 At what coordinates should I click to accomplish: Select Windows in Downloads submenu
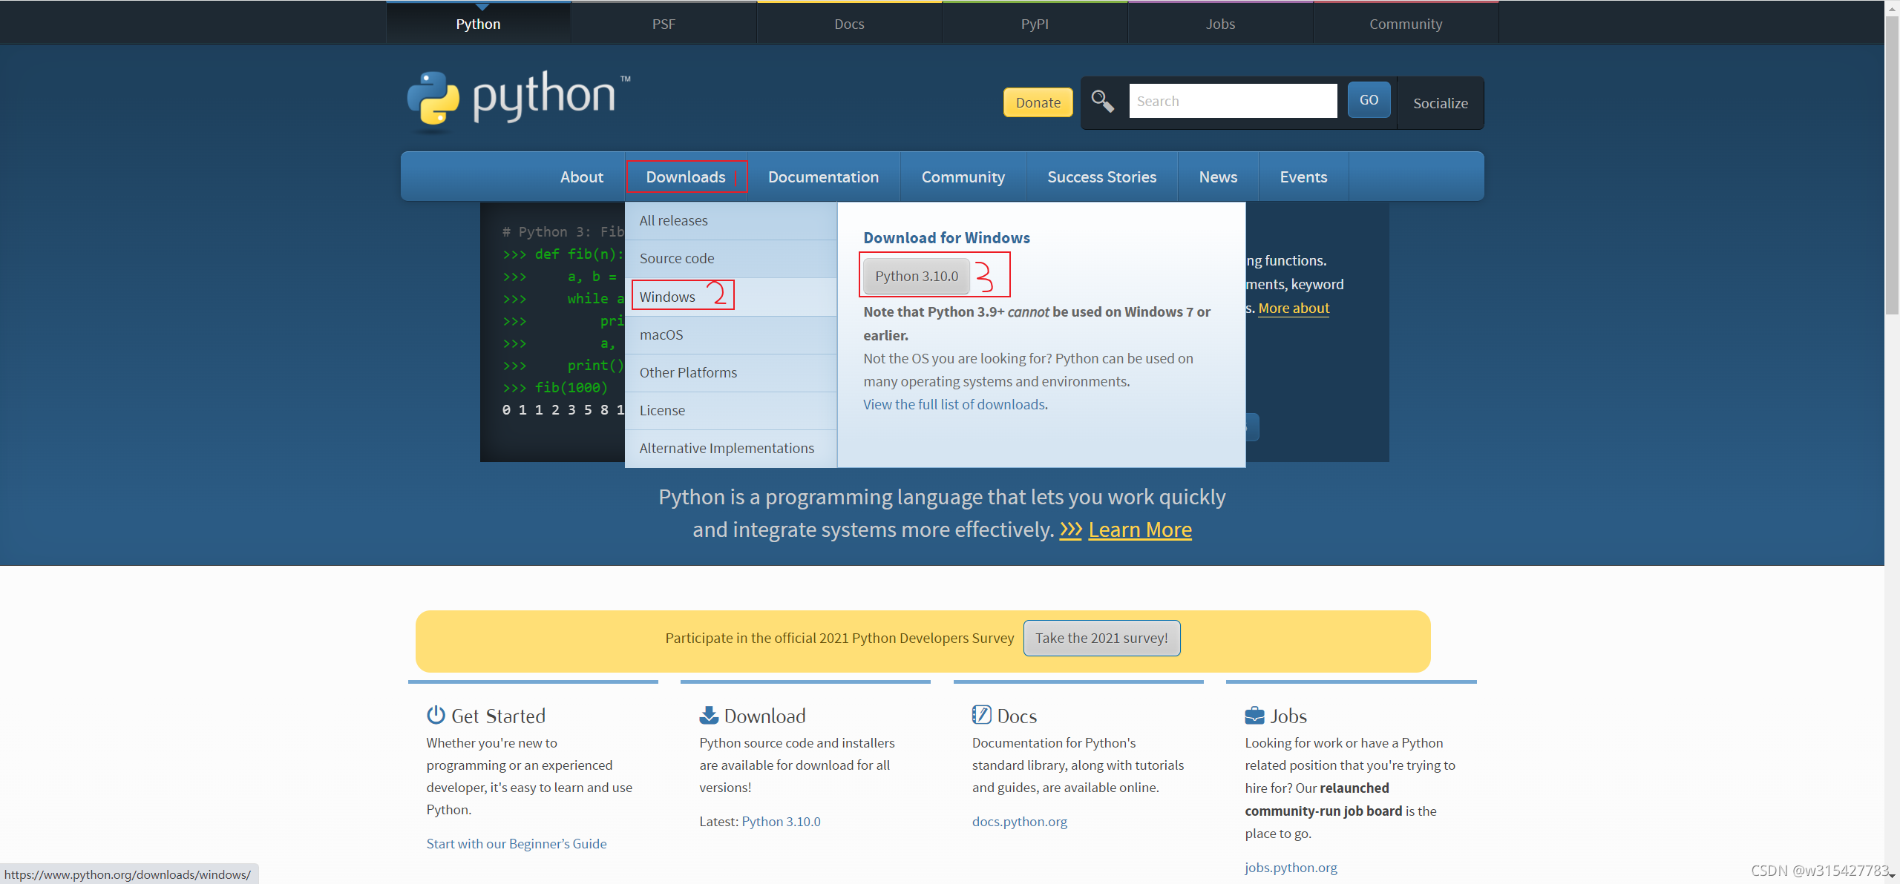[x=667, y=297]
